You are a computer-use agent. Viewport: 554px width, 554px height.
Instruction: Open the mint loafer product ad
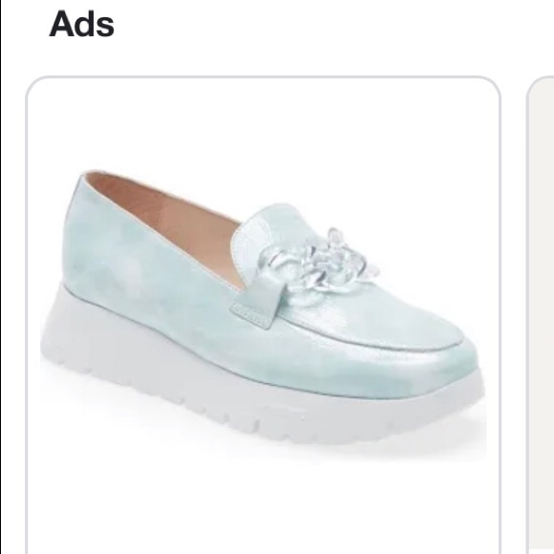coord(264,314)
